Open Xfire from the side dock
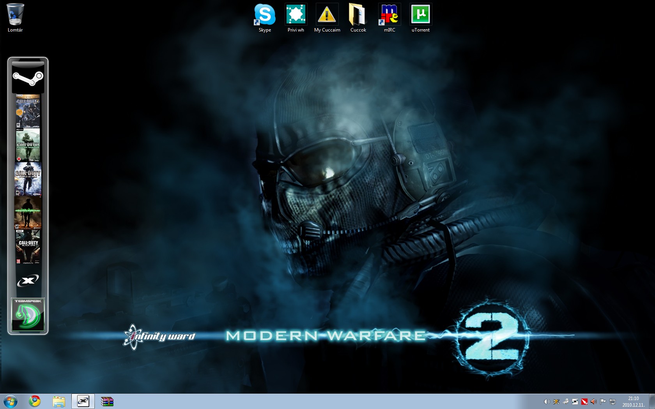 [x=28, y=280]
